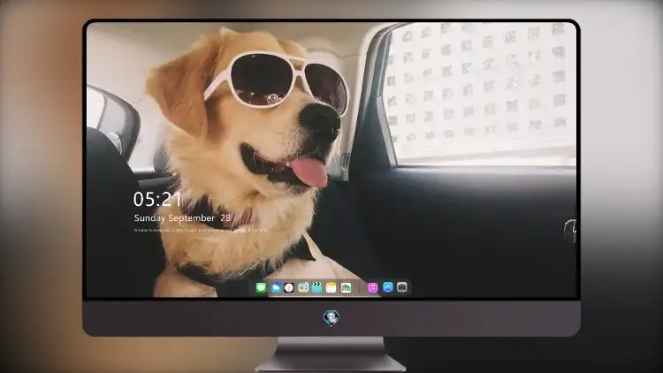Open the Notes app in dock
Screen dimensions: 663x373
[x=331, y=287]
